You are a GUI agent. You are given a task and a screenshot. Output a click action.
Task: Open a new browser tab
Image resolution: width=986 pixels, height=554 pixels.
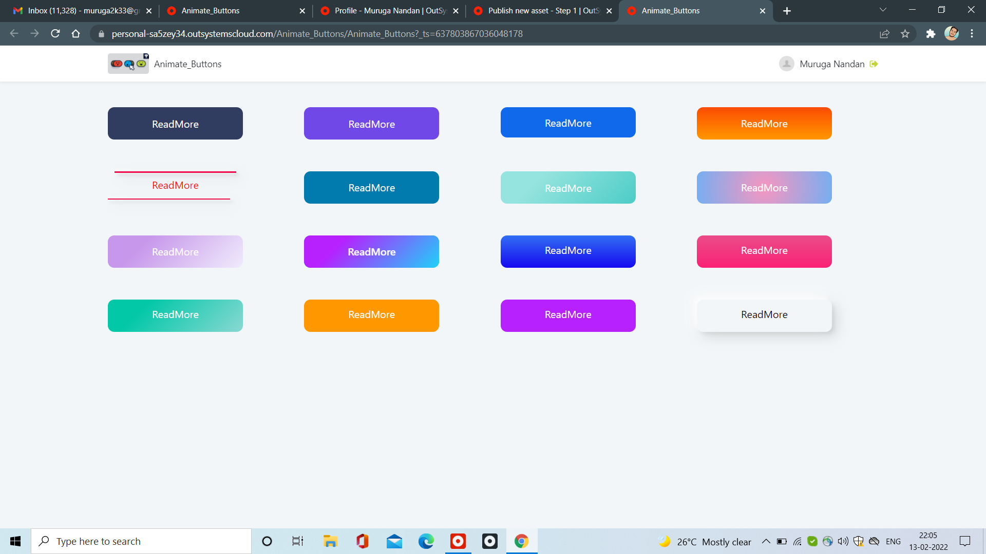coord(787,11)
